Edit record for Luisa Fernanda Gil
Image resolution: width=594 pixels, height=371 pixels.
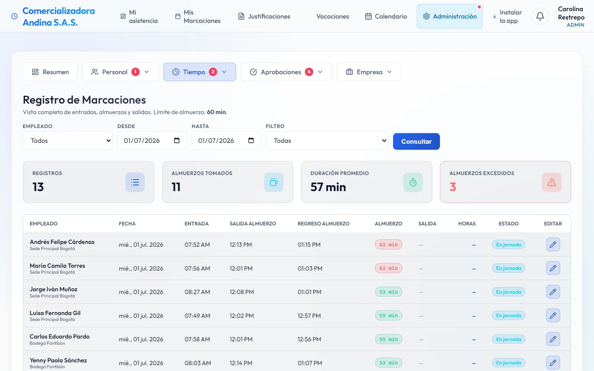tap(553, 316)
